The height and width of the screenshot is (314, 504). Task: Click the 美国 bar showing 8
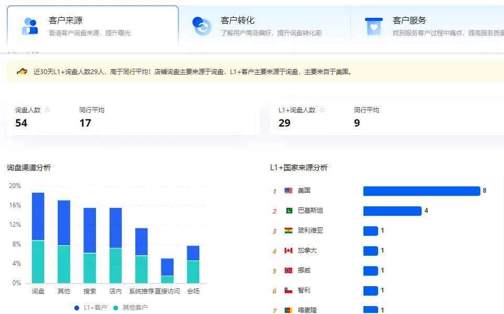[421, 191]
